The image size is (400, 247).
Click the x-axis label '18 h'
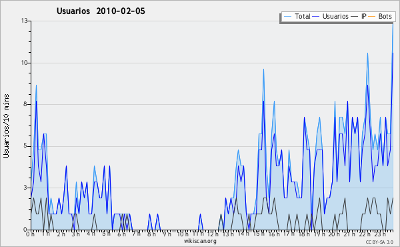pyautogui.click(x=304, y=234)
